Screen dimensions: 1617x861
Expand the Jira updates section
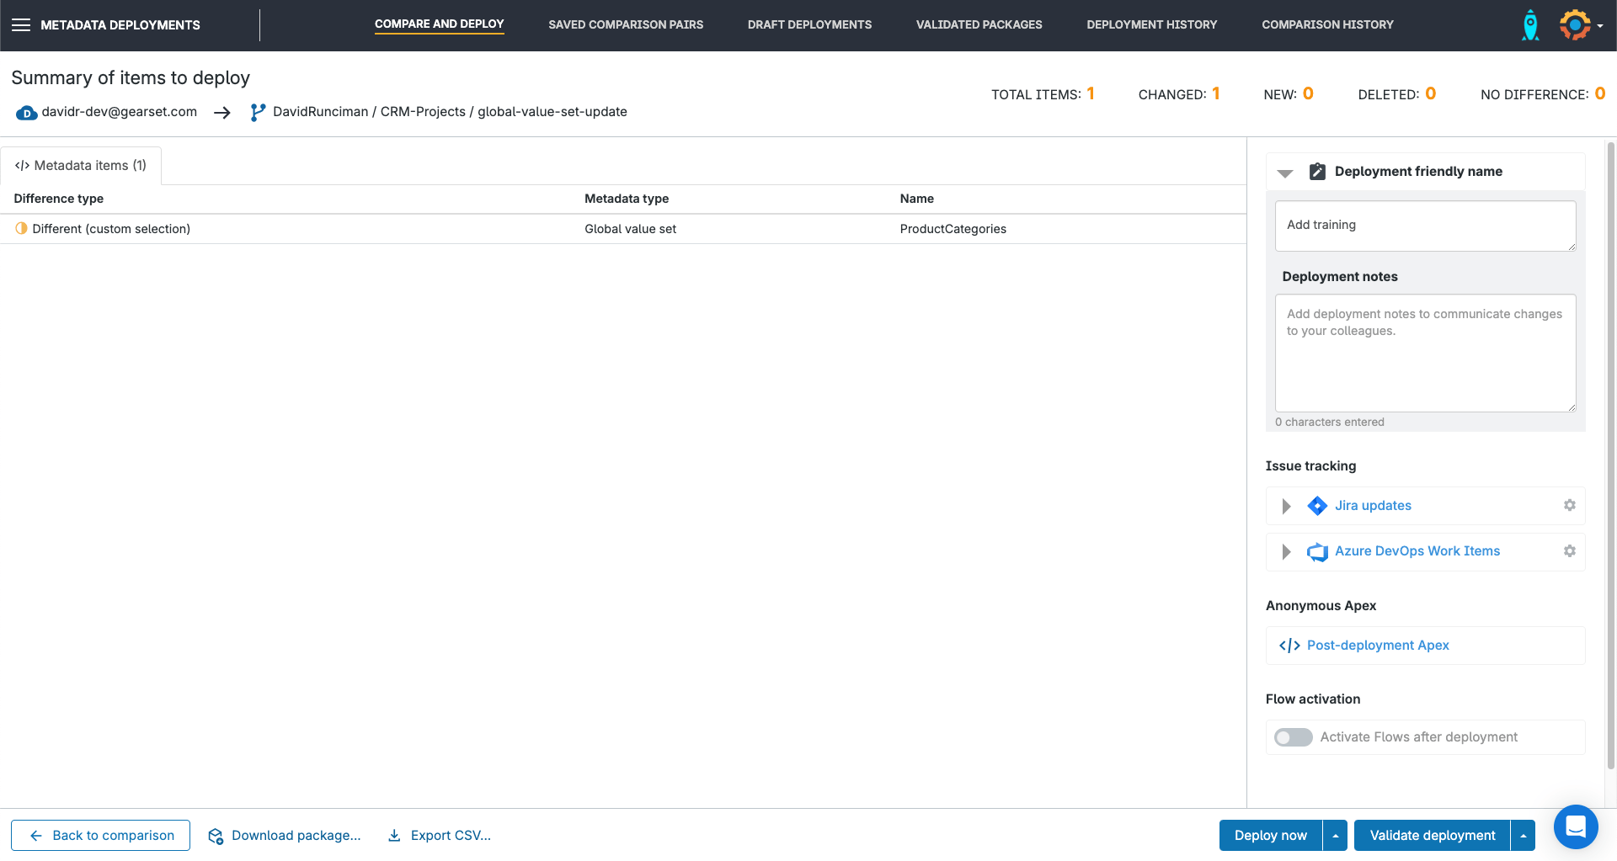click(x=1286, y=506)
